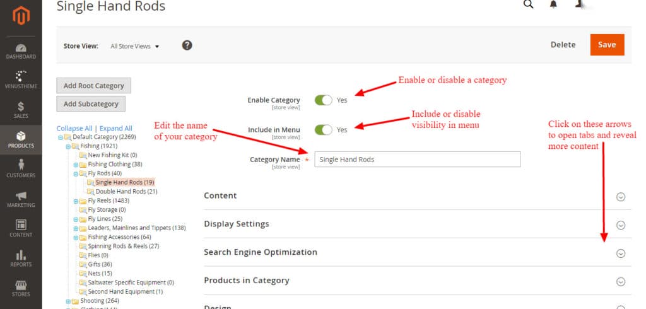Select Spinning Rods & Reels (27) category
Screen dimensions: 646x309
pos(123,246)
